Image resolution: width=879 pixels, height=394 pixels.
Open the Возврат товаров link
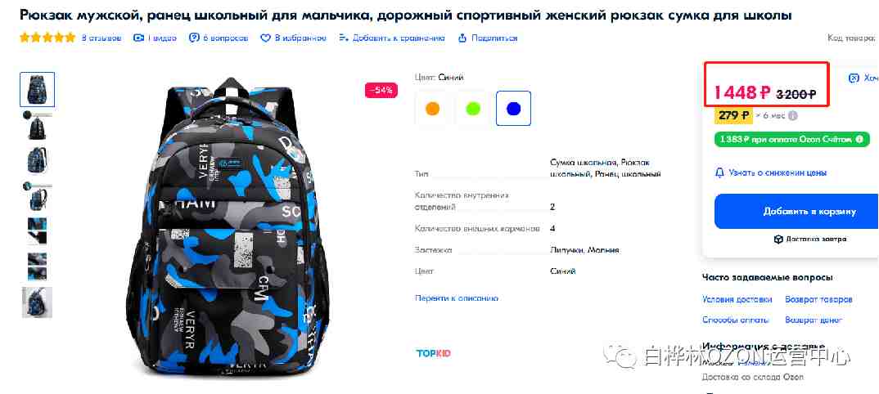coord(819,299)
